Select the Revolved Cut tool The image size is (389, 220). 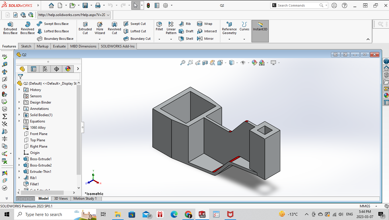[114, 28]
